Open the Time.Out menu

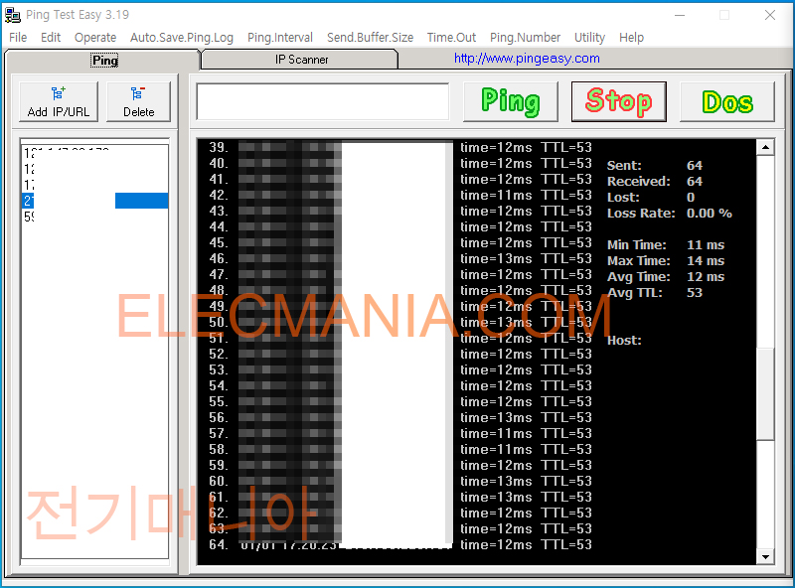451,37
